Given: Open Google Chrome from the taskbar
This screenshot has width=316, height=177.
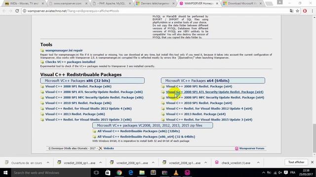Looking at the screenshot, I should [x=119, y=173].
